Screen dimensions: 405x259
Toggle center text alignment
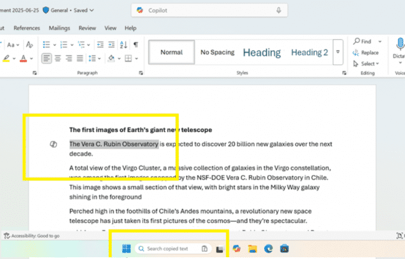tap(57, 58)
